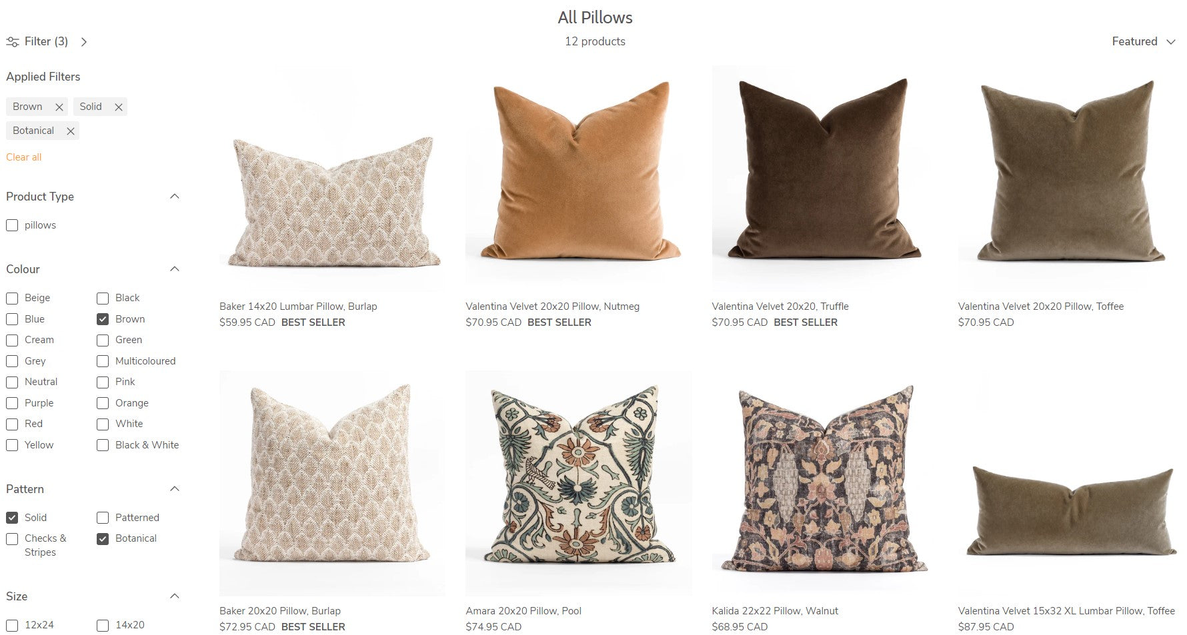Screen dimensions: 1187x635
Task: Collapse the Pattern filter section
Action: pyautogui.click(x=175, y=489)
